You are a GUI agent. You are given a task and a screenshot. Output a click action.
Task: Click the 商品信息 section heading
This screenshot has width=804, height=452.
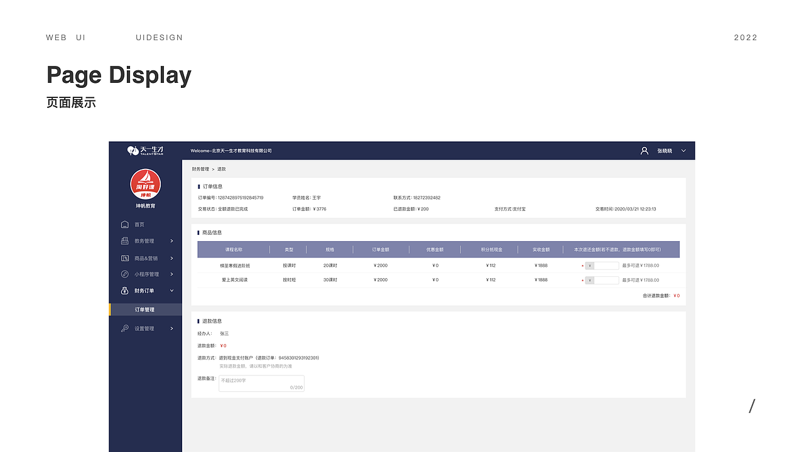point(212,233)
